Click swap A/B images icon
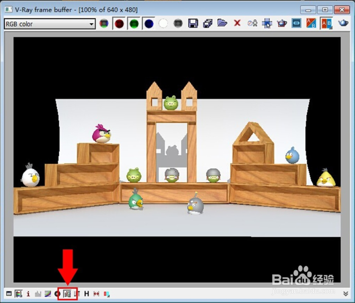Viewport: 355px width, 303px height. (x=311, y=23)
